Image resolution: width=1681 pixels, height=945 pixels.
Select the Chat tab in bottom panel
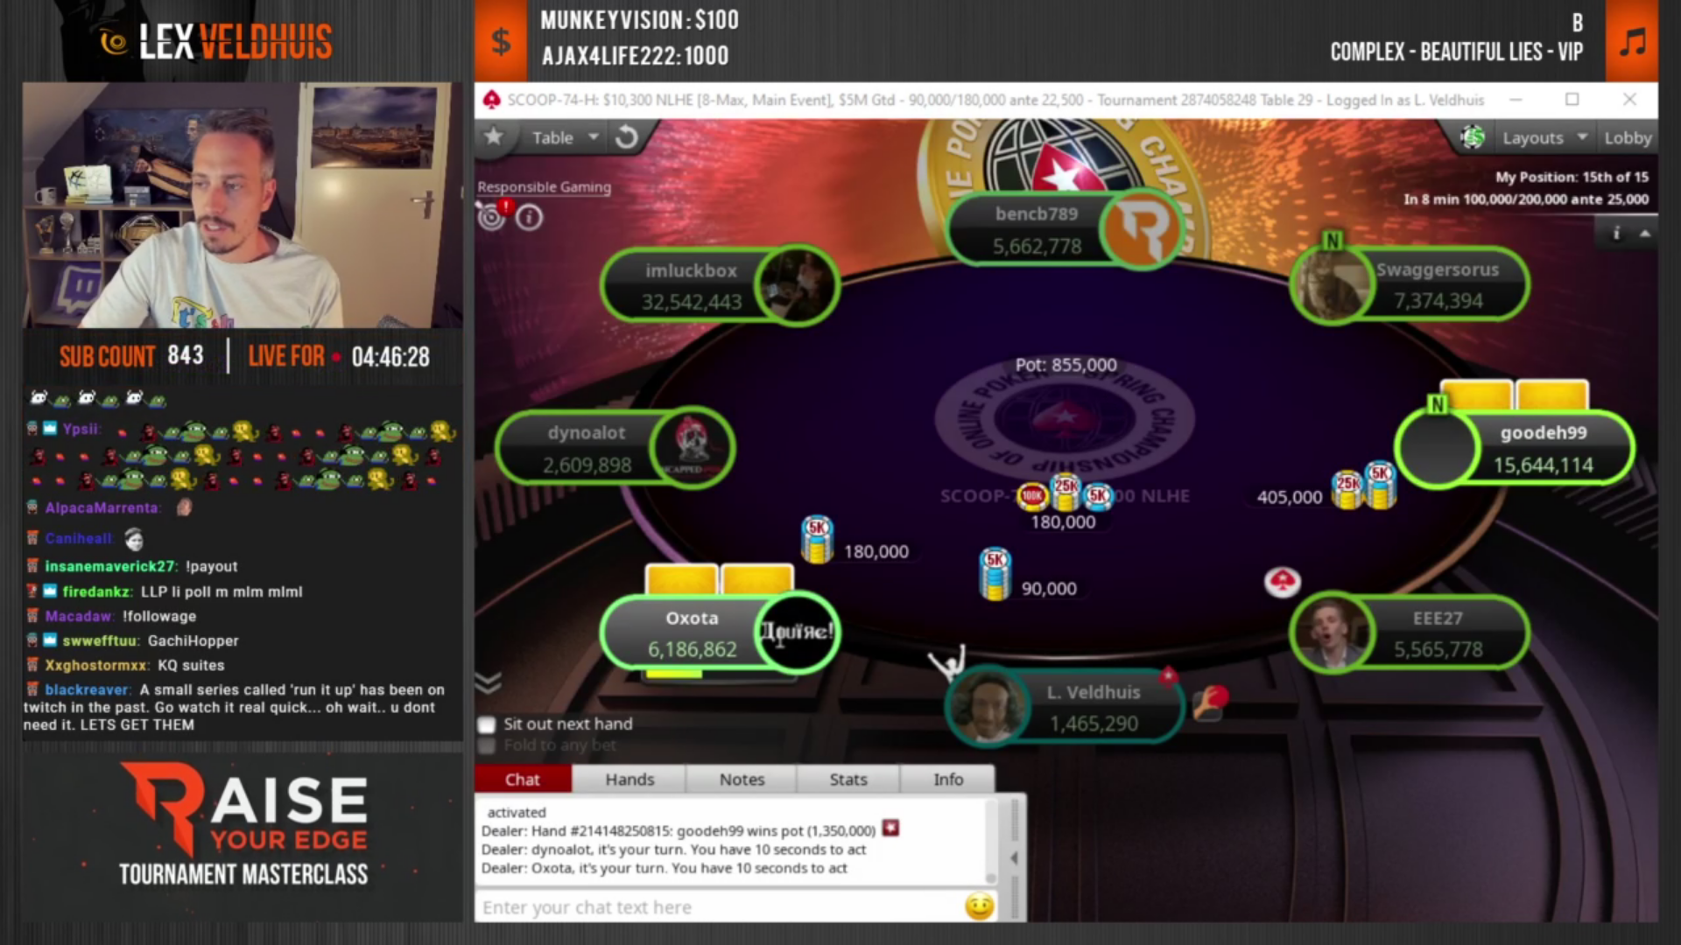click(522, 779)
